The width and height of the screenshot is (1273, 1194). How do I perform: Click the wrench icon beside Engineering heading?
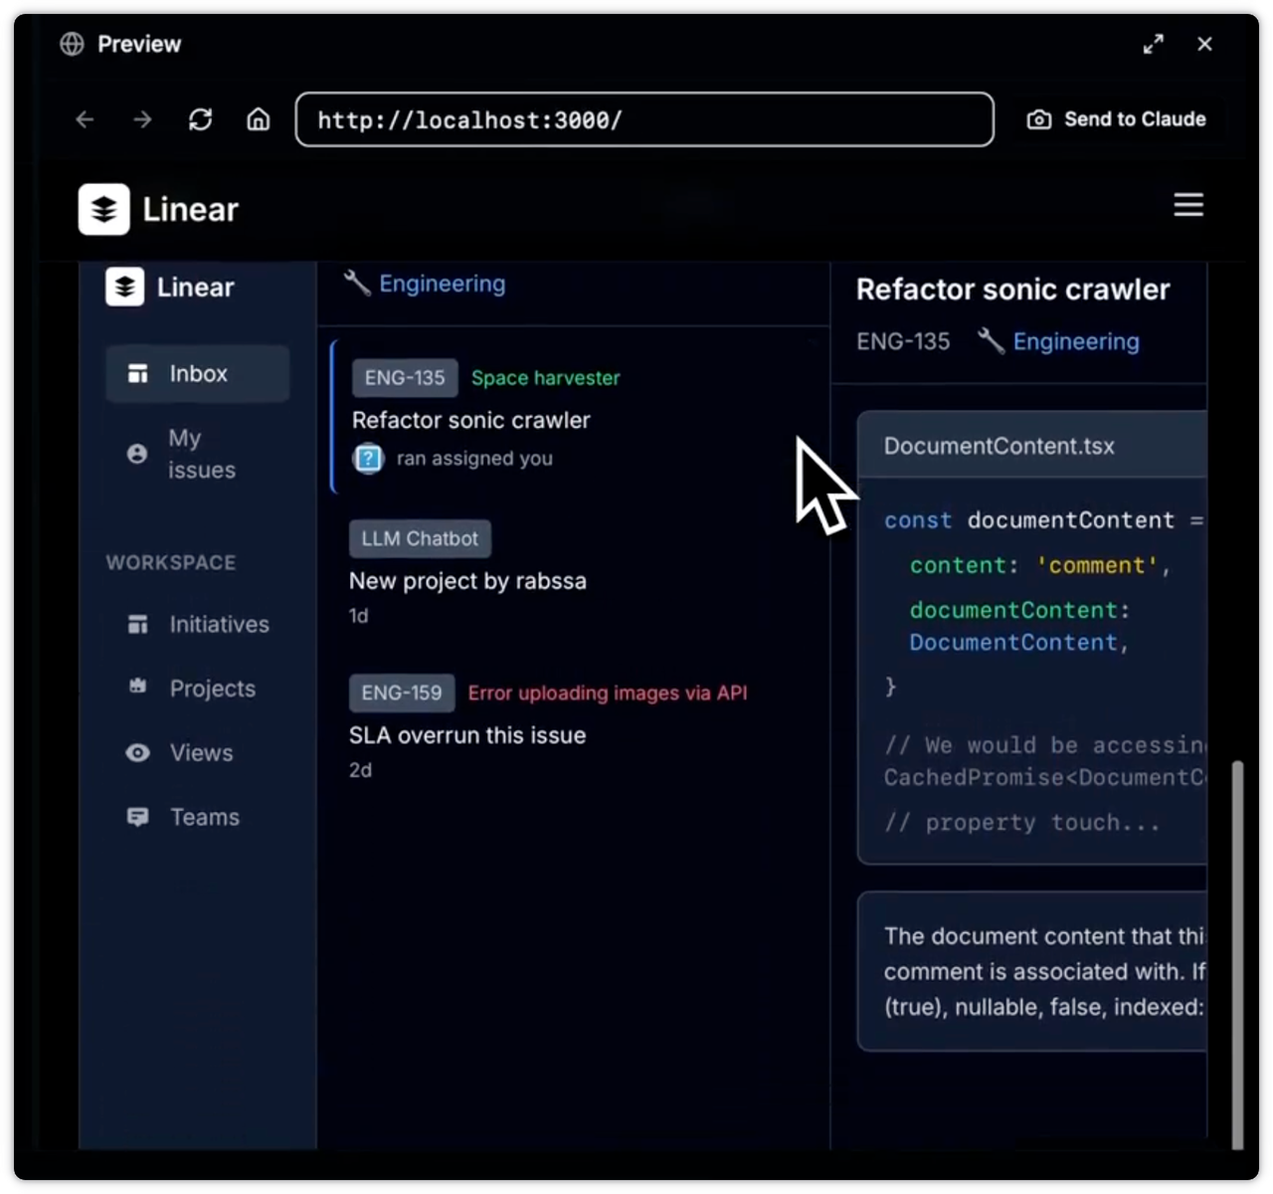356,283
